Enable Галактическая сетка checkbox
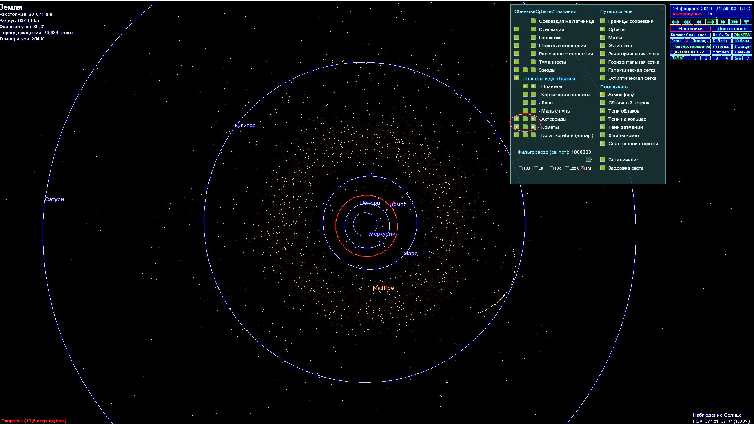This screenshot has width=754, height=424. click(x=603, y=70)
